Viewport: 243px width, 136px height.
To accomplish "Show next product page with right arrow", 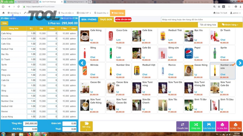I will pos(240,63).
